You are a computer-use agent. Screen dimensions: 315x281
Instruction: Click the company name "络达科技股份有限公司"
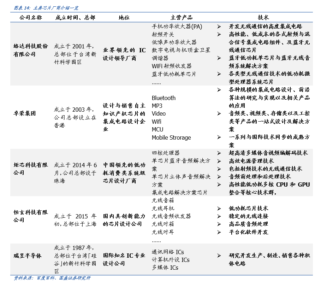click(x=31, y=50)
